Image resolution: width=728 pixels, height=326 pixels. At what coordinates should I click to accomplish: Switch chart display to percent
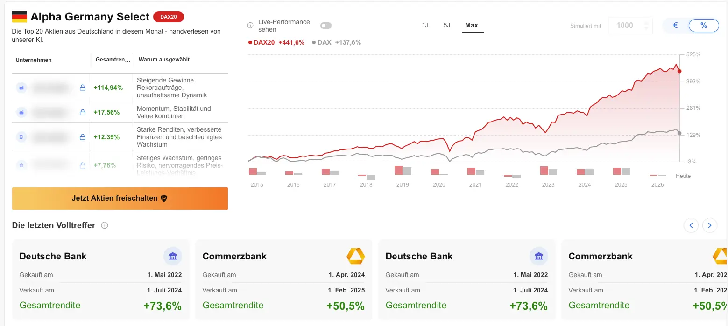click(x=704, y=26)
